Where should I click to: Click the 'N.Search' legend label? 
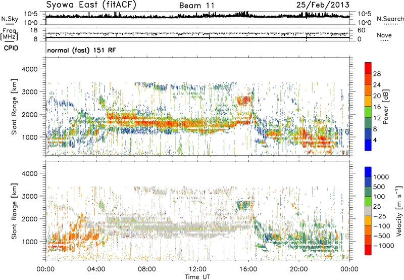[x=390, y=19]
